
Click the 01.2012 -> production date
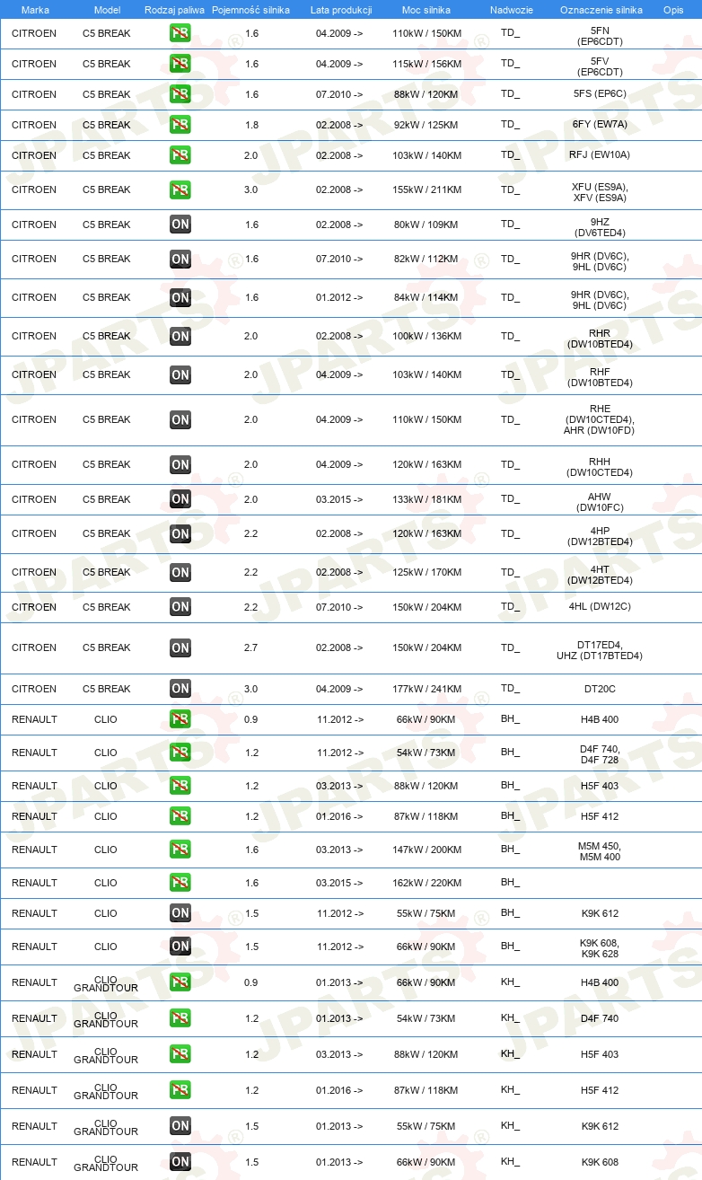tap(339, 297)
